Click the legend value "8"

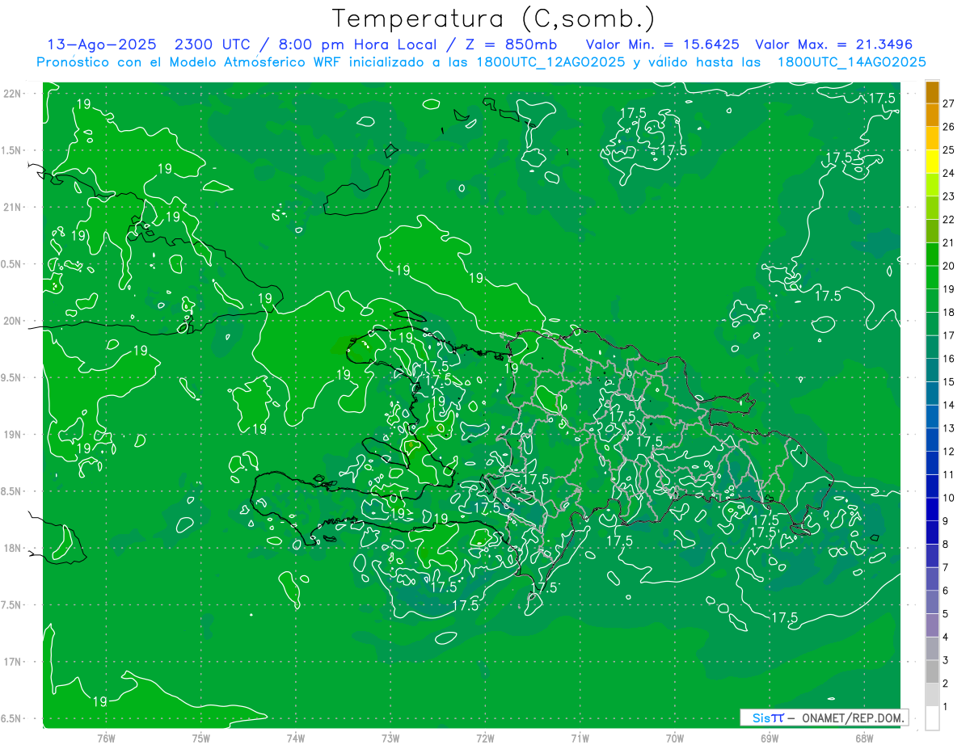click(x=945, y=545)
